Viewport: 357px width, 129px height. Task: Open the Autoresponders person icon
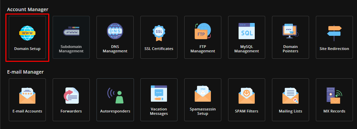click(115, 96)
